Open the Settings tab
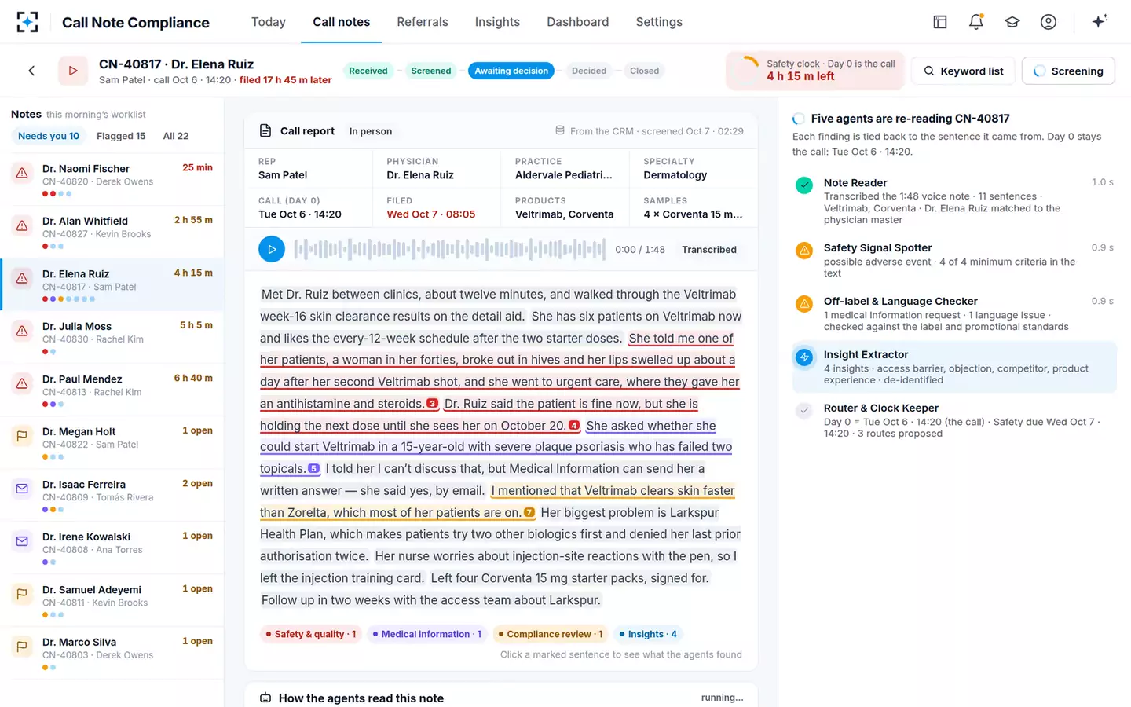This screenshot has width=1131, height=707. [x=659, y=22]
